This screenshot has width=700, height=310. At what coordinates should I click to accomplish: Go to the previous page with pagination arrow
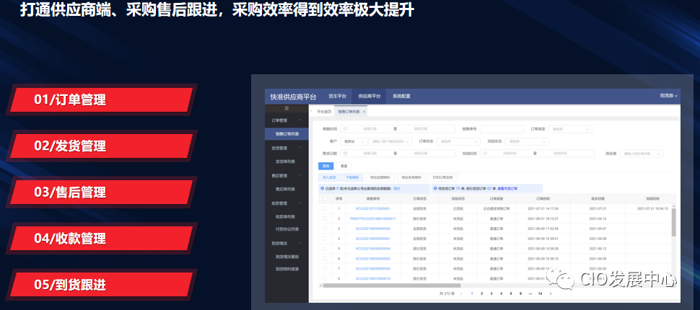pyautogui.click(x=461, y=293)
